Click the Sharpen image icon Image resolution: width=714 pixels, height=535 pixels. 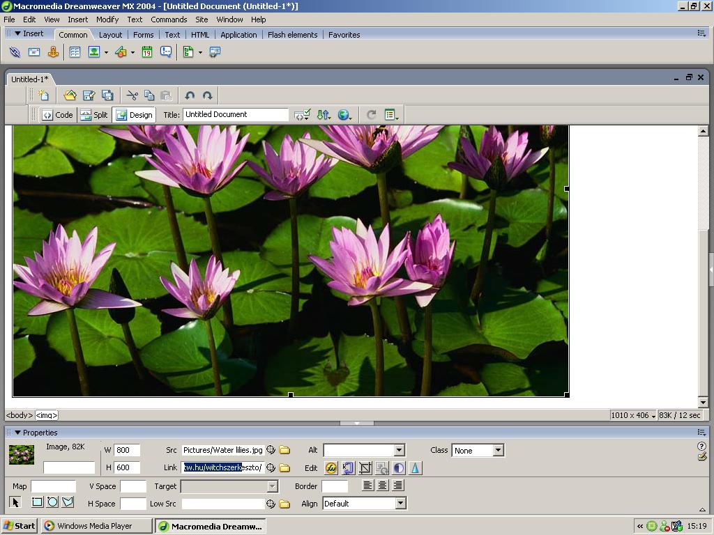(x=415, y=468)
